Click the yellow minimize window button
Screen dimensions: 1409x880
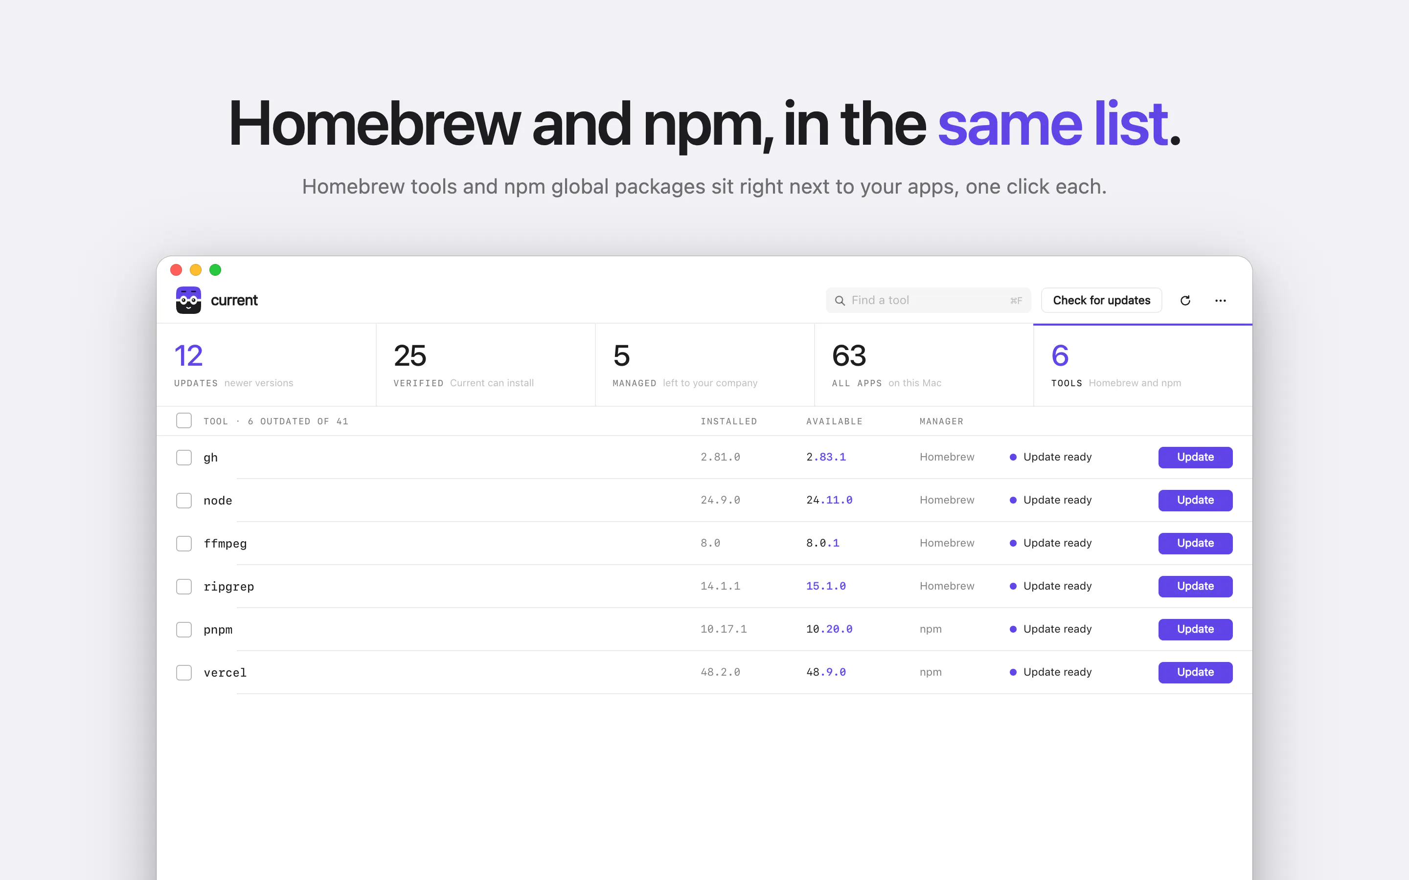196,270
